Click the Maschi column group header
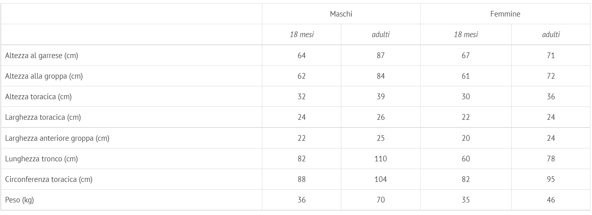592x215 pixels. tap(341, 14)
